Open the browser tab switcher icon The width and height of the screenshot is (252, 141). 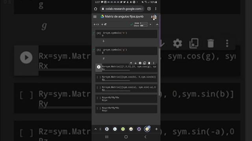click(x=149, y=9)
